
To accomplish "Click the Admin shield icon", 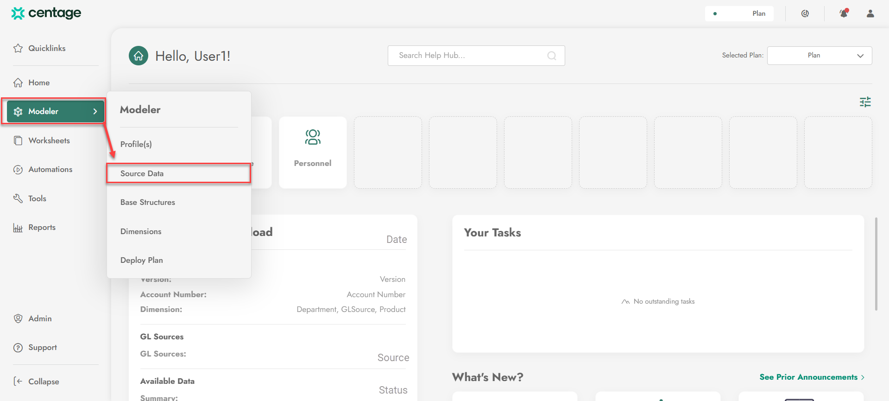I will (x=18, y=318).
